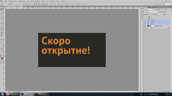Image resolution: width=172 pixels, height=96 pixels.
Task: Open Yandex browser from the taskbar
Action: tap(13, 94)
